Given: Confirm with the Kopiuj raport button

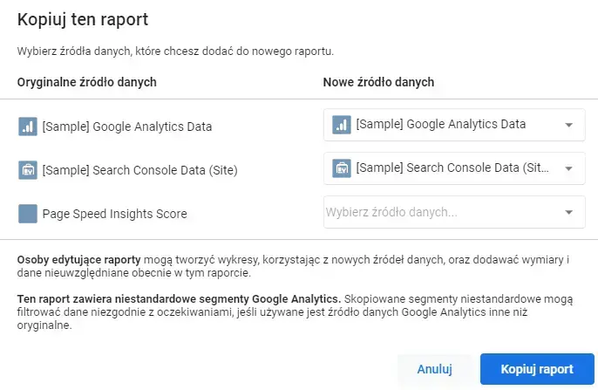Looking at the screenshot, I should click(537, 369).
